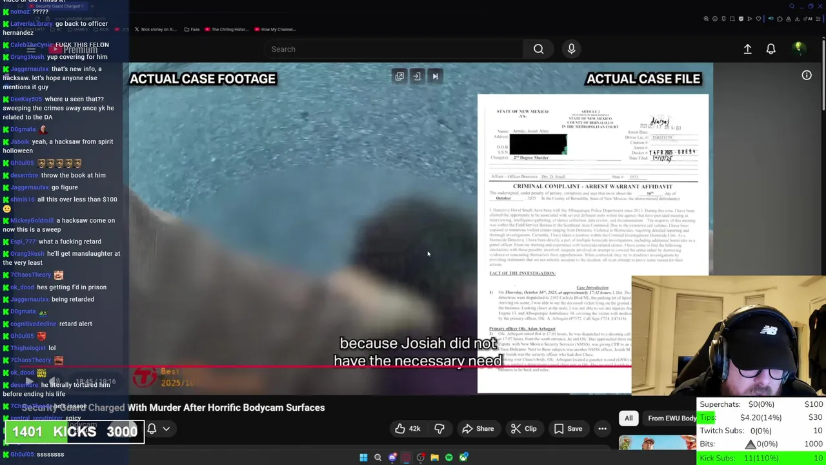Screen dimensions: 826x465
Task: Click chat username MickeyGoldmill
Action: [x=32, y=220]
